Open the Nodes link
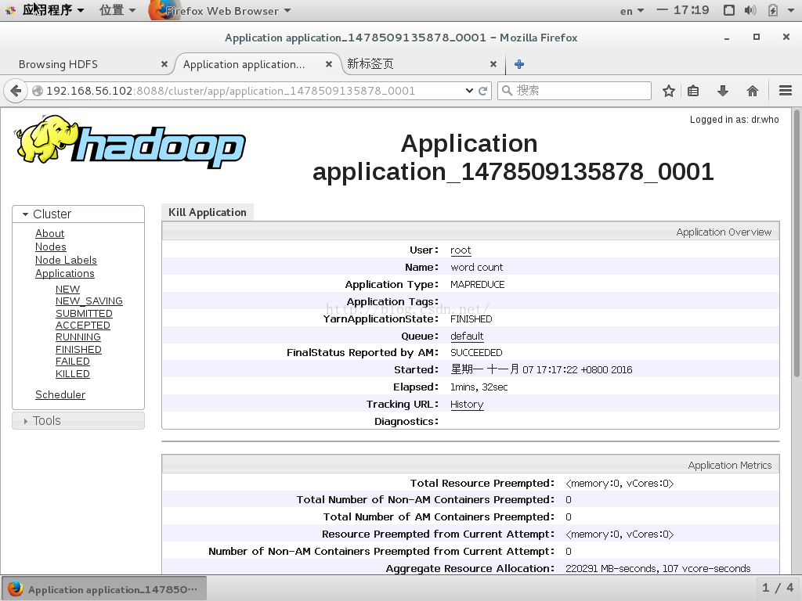802x601 pixels. pos(51,247)
